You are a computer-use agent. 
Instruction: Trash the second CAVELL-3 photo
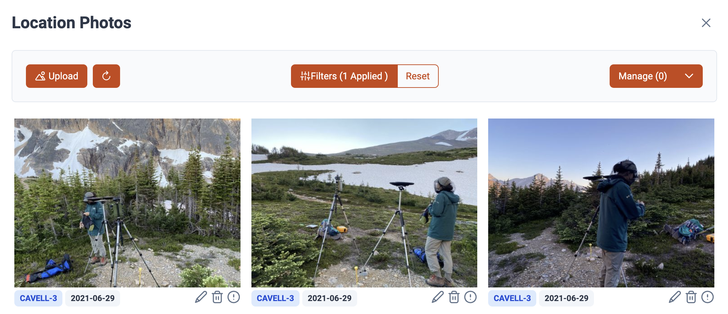[x=454, y=297]
